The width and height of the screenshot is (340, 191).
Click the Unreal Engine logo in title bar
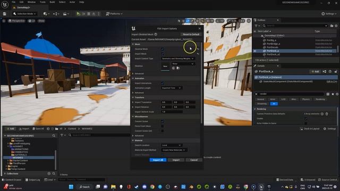pos(5,4)
